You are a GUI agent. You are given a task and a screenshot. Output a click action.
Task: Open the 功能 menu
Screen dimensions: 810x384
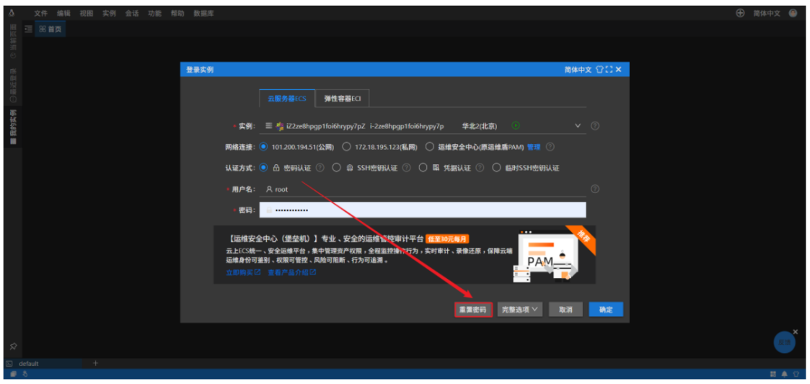tap(154, 14)
